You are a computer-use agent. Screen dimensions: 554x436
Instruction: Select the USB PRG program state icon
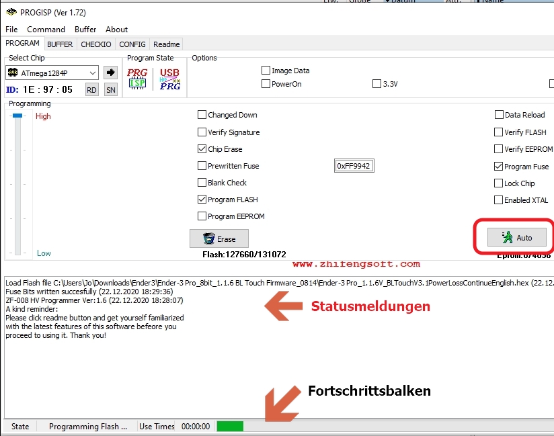170,79
